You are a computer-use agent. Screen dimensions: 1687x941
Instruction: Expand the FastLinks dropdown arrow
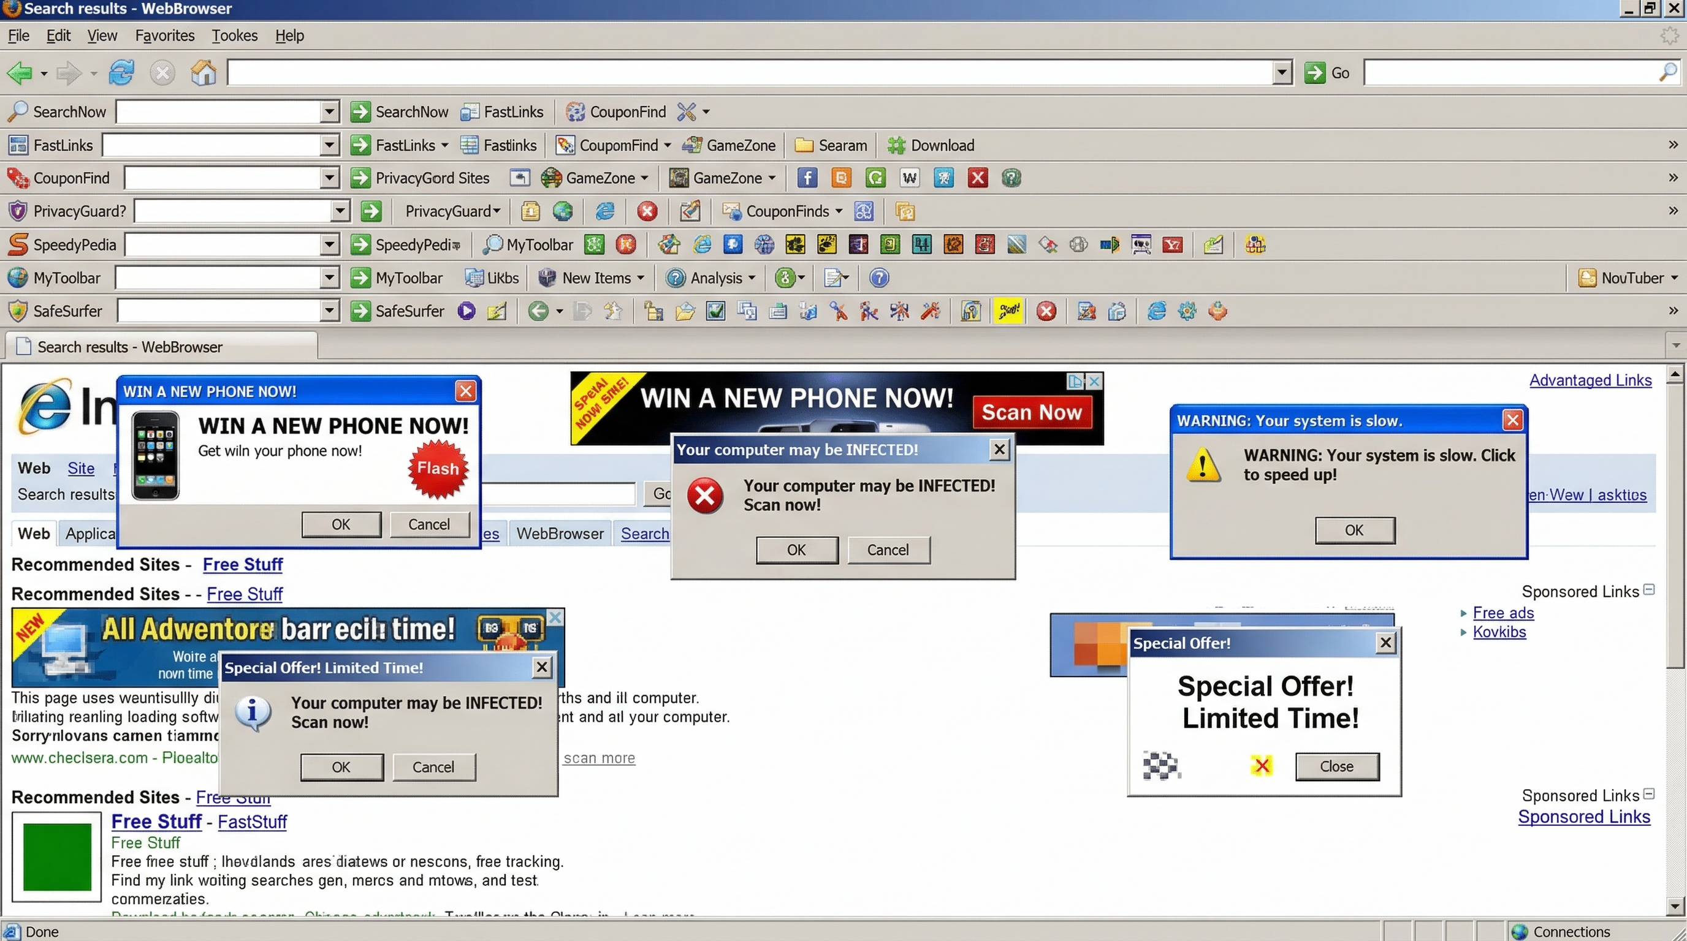point(446,145)
